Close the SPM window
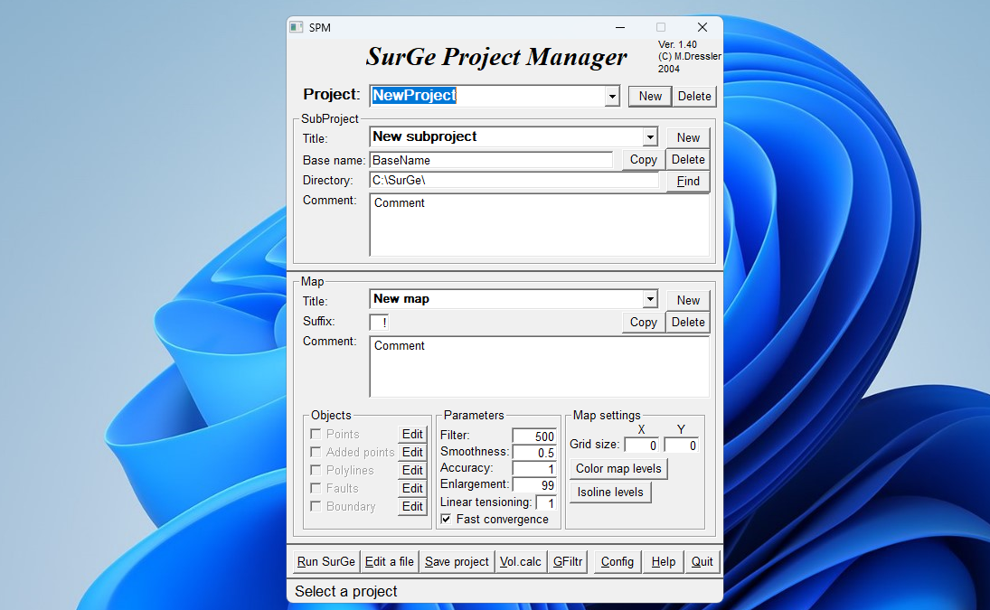The image size is (990, 610). [702, 27]
